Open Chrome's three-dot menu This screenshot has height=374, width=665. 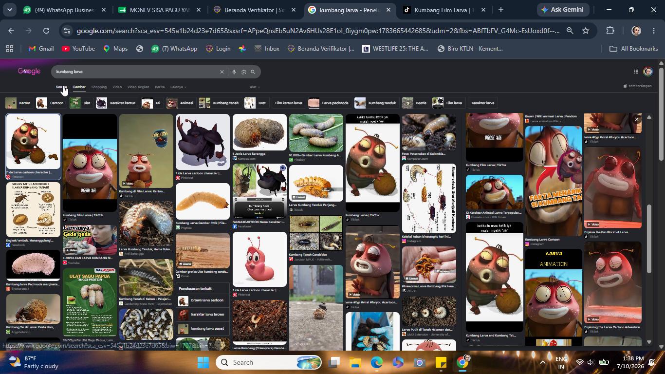(x=654, y=31)
